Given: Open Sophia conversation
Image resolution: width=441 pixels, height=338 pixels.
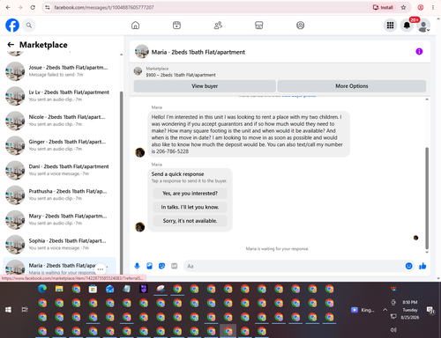Looking at the screenshot, I should pos(59,245).
